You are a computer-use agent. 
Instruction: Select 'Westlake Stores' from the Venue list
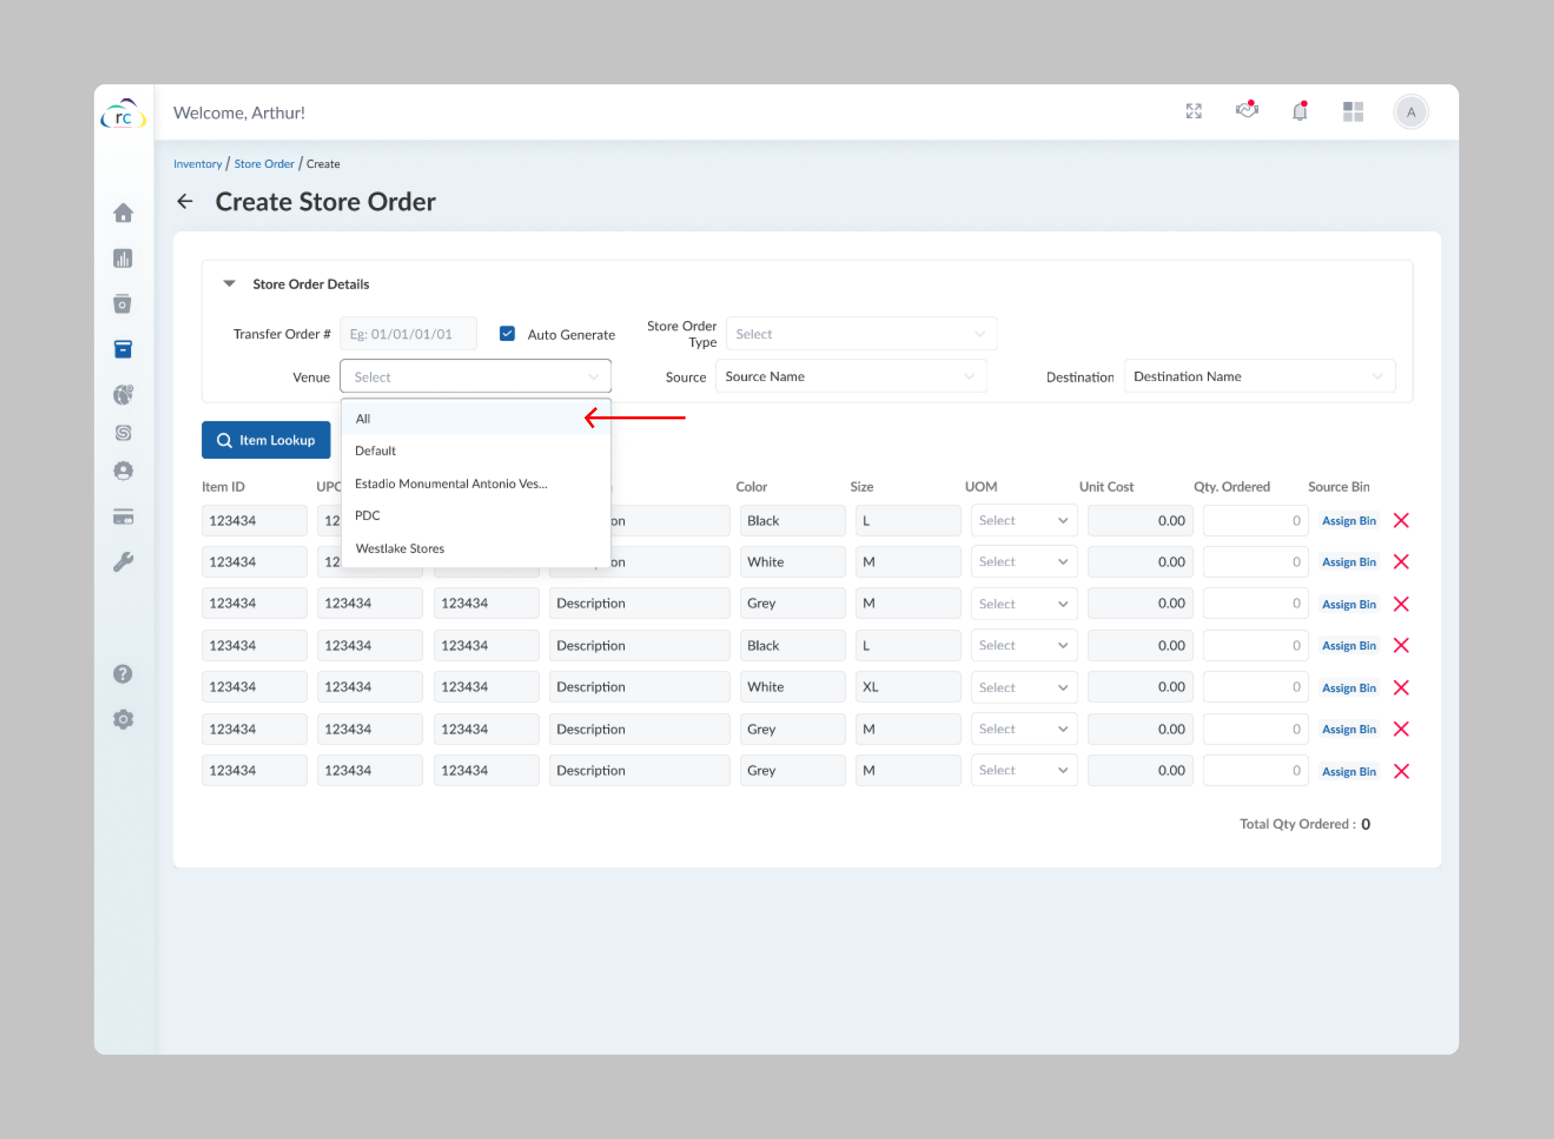tap(400, 548)
